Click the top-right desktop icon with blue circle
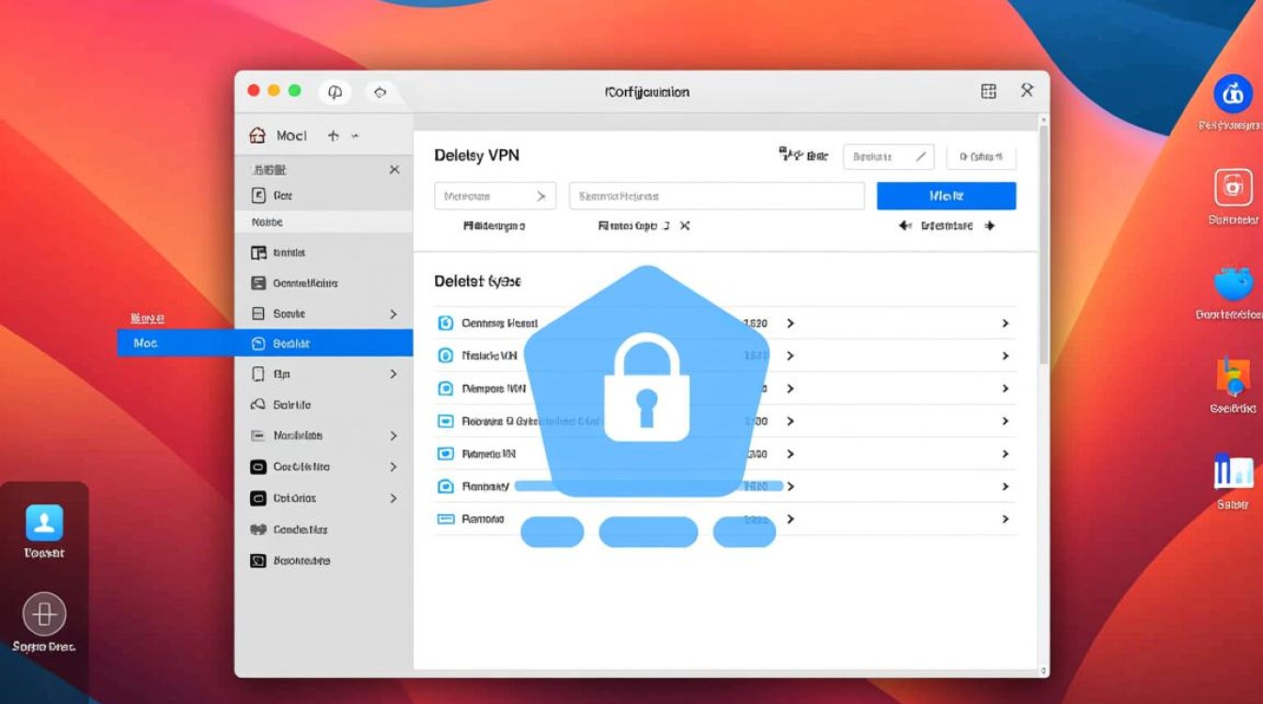Image resolution: width=1263 pixels, height=704 pixels. [1233, 94]
